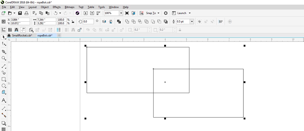
Task: Open Align and Distribute icon
Action: (x=220, y=22)
